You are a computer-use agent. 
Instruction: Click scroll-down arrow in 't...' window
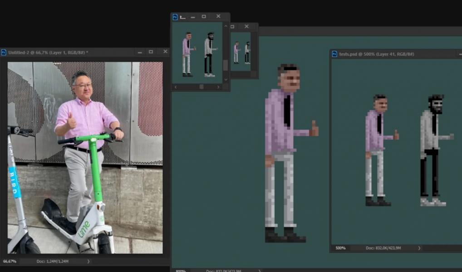click(x=226, y=79)
